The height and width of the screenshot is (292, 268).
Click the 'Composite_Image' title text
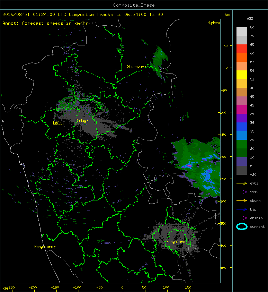point(134,5)
